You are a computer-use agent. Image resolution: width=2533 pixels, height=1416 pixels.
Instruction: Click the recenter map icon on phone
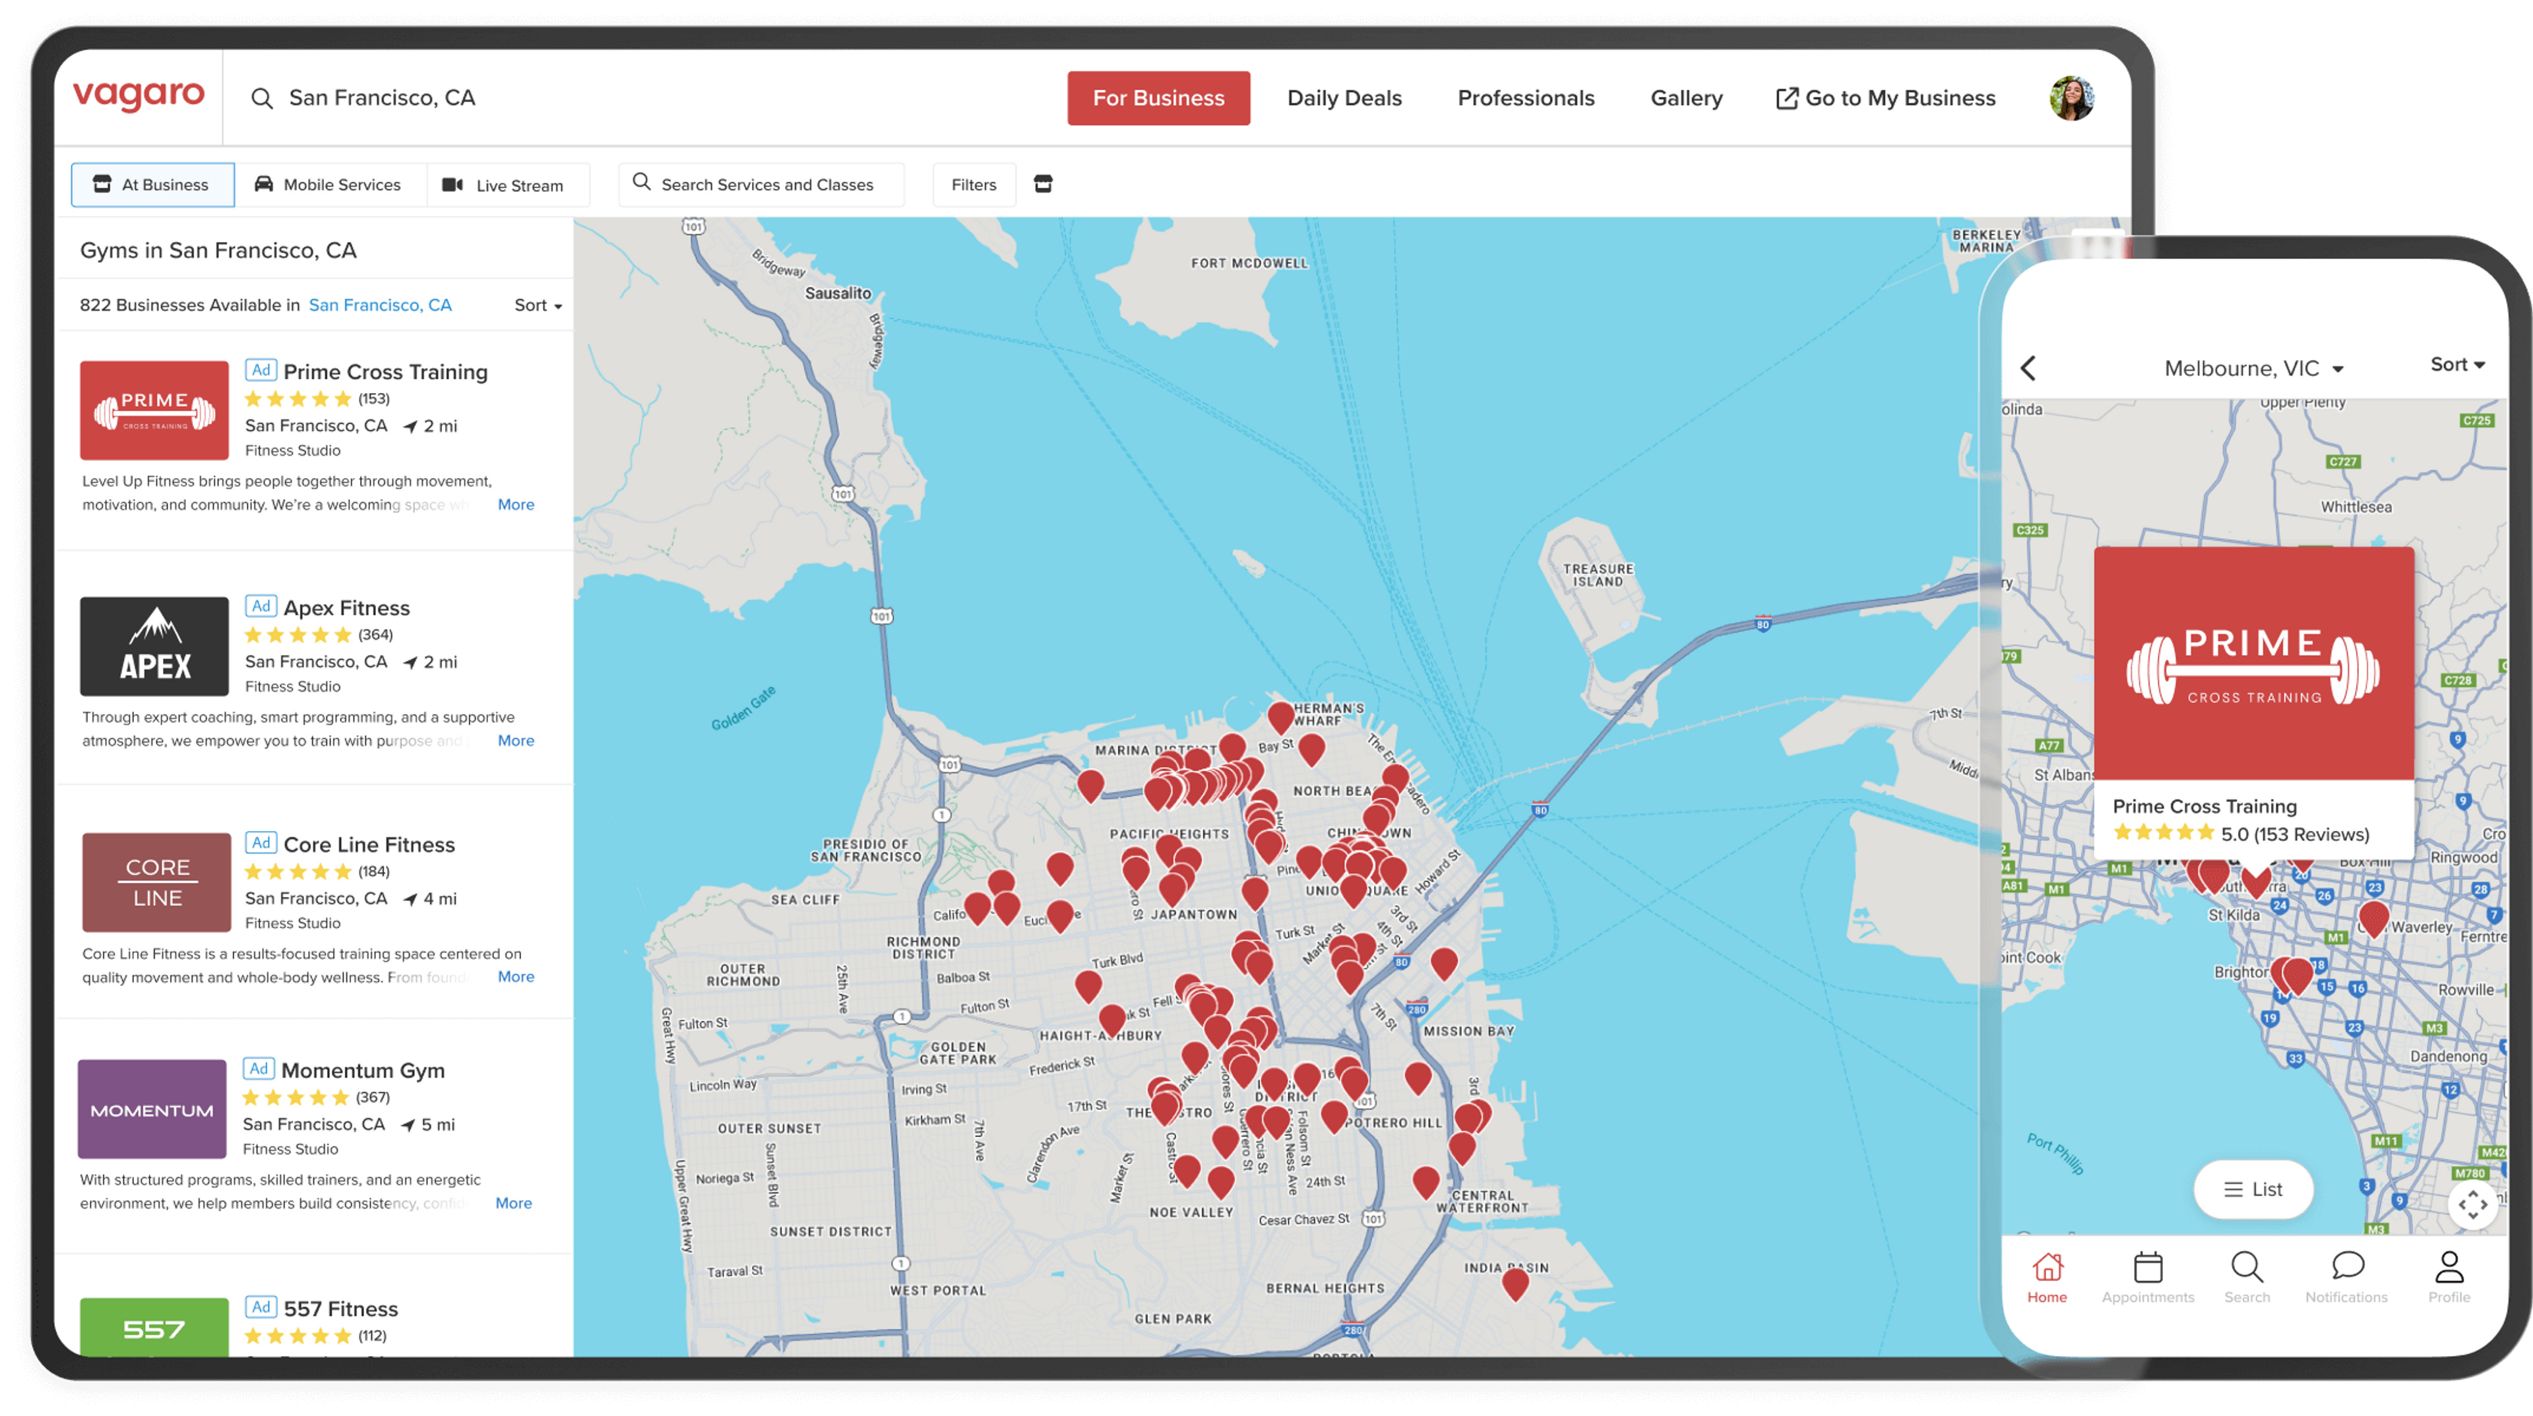[x=2472, y=1204]
